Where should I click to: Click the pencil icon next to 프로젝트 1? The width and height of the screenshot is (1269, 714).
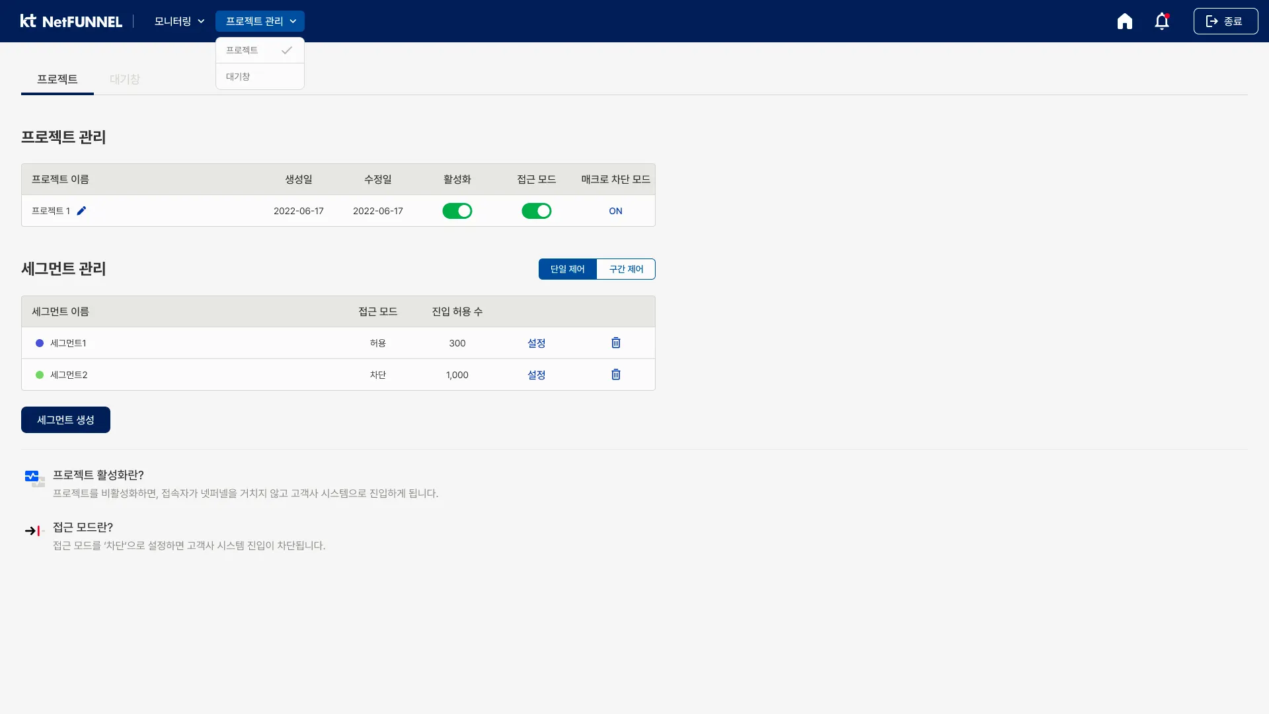(81, 211)
